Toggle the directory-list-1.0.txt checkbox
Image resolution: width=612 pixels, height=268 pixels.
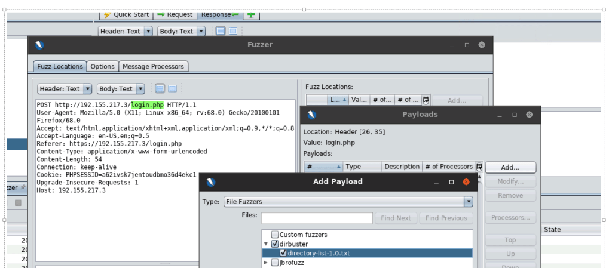283,253
